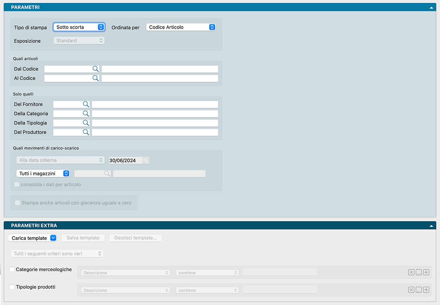Open the Tipo di stampa dropdown

79,27
